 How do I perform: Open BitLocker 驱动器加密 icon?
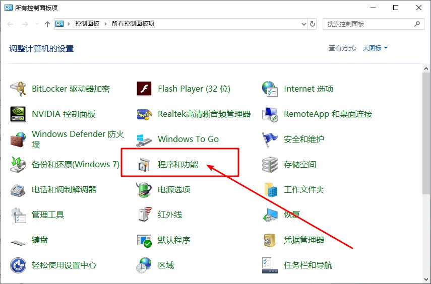click(18, 89)
